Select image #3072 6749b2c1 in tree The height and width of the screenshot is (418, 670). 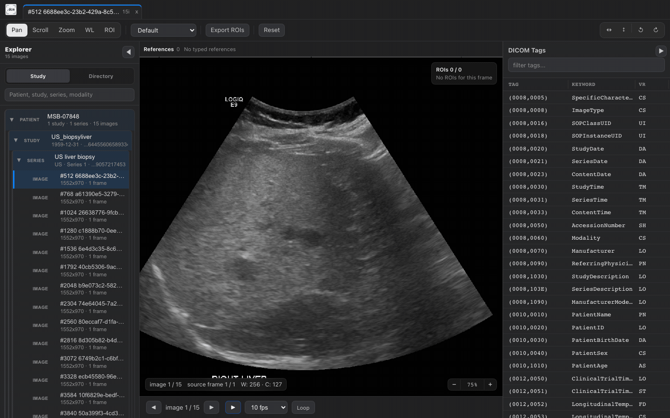click(71, 362)
